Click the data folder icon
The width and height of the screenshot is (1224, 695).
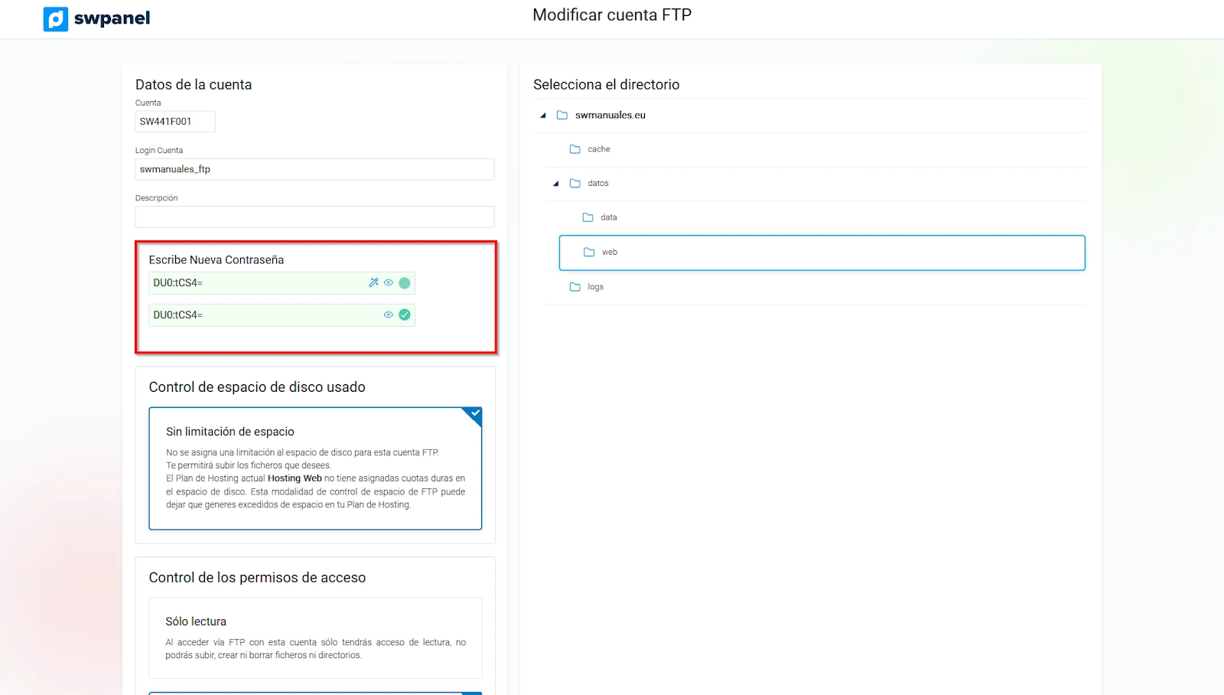point(588,217)
